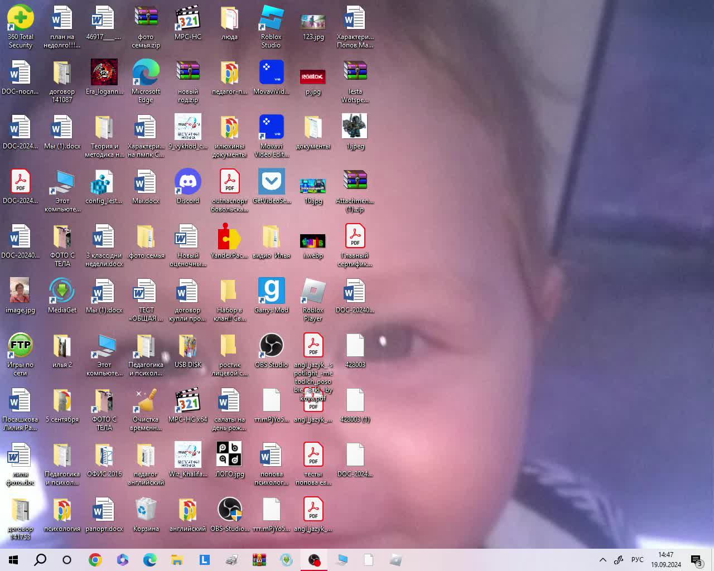The image size is (714, 571).
Task: Open 360 Total Security desktop shortcut
Action: click(x=20, y=26)
